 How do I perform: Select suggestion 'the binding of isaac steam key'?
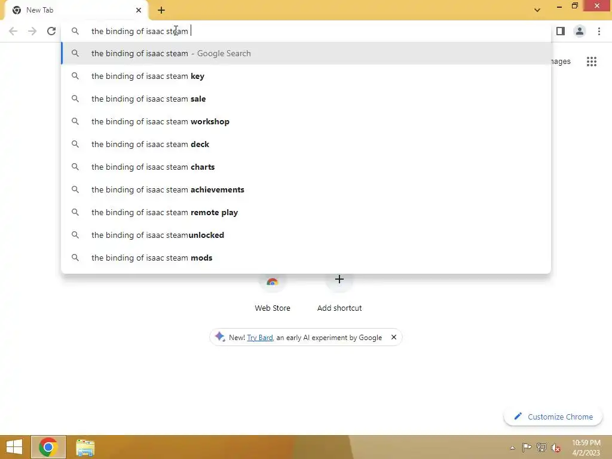tap(307, 76)
